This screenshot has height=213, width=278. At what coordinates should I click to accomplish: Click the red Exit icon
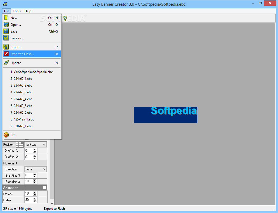(6, 135)
